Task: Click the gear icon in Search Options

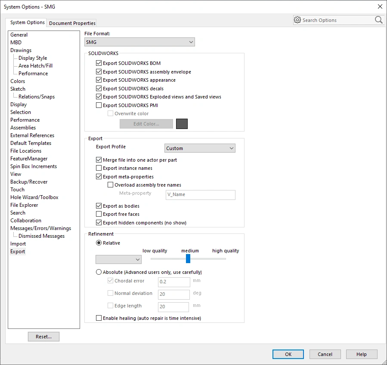Action: click(297, 20)
